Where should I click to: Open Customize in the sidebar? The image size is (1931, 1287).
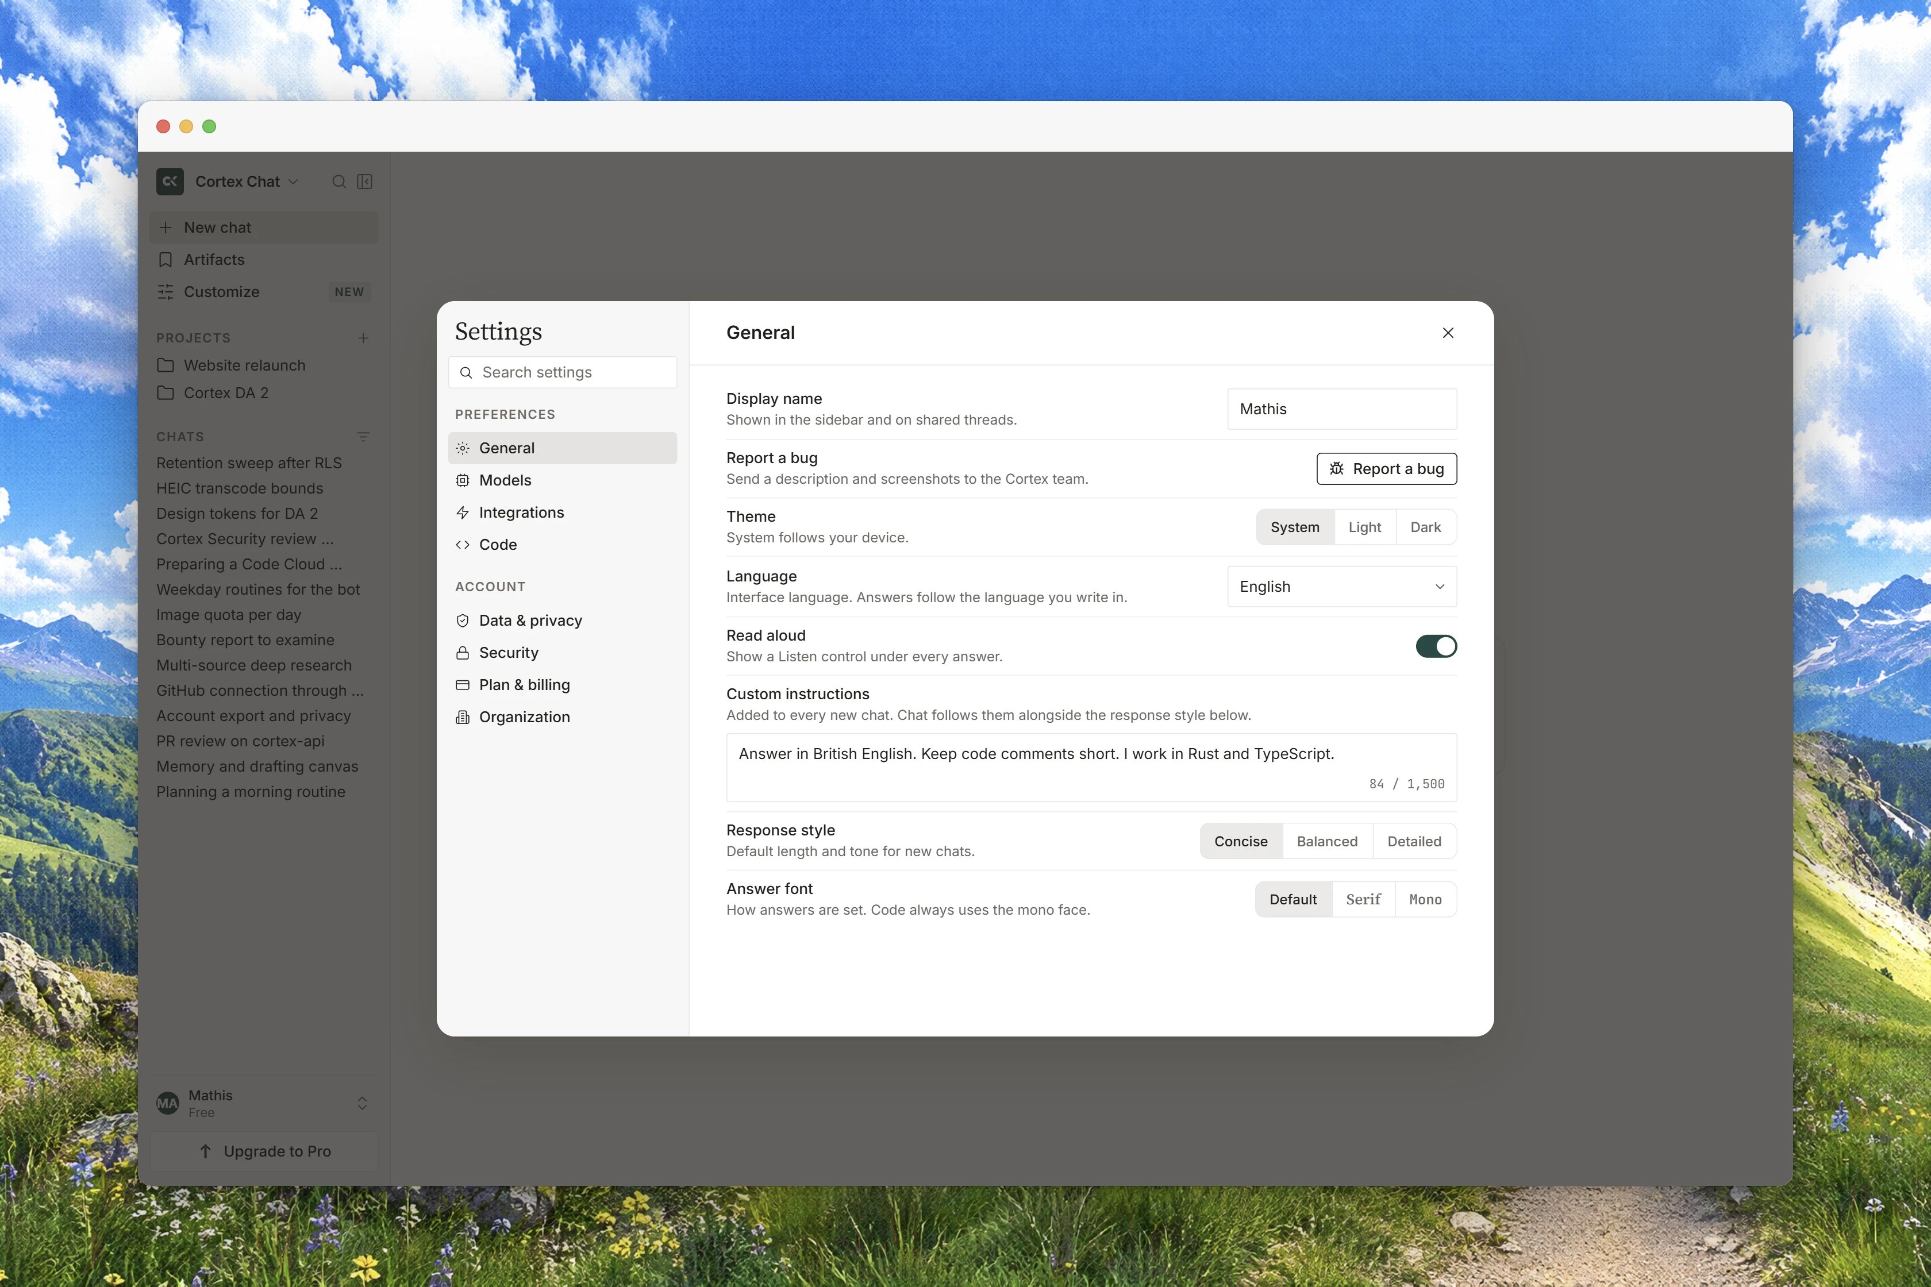(x=264, y=291)
